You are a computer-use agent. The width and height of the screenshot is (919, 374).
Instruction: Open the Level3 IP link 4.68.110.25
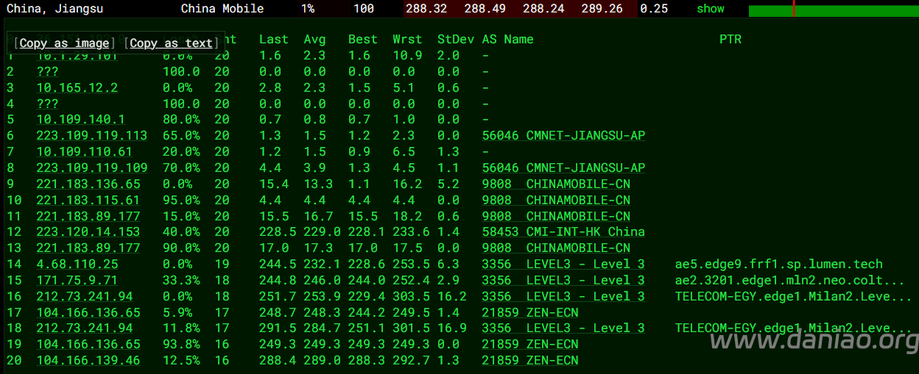(x=77, y=265)
